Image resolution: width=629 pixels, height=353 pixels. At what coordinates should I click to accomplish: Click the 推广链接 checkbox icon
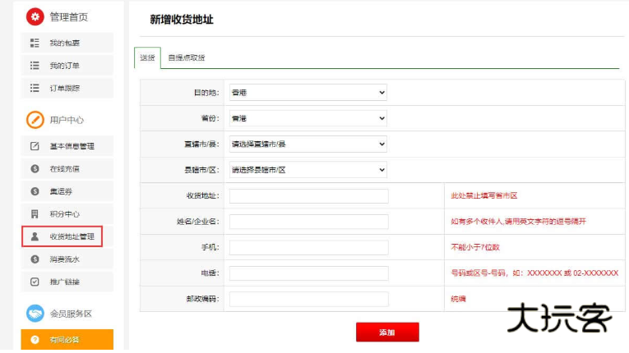[35, 282]
